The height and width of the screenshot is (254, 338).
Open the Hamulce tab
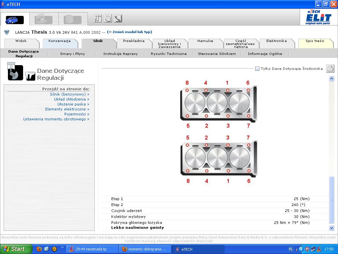coord(205,41)
